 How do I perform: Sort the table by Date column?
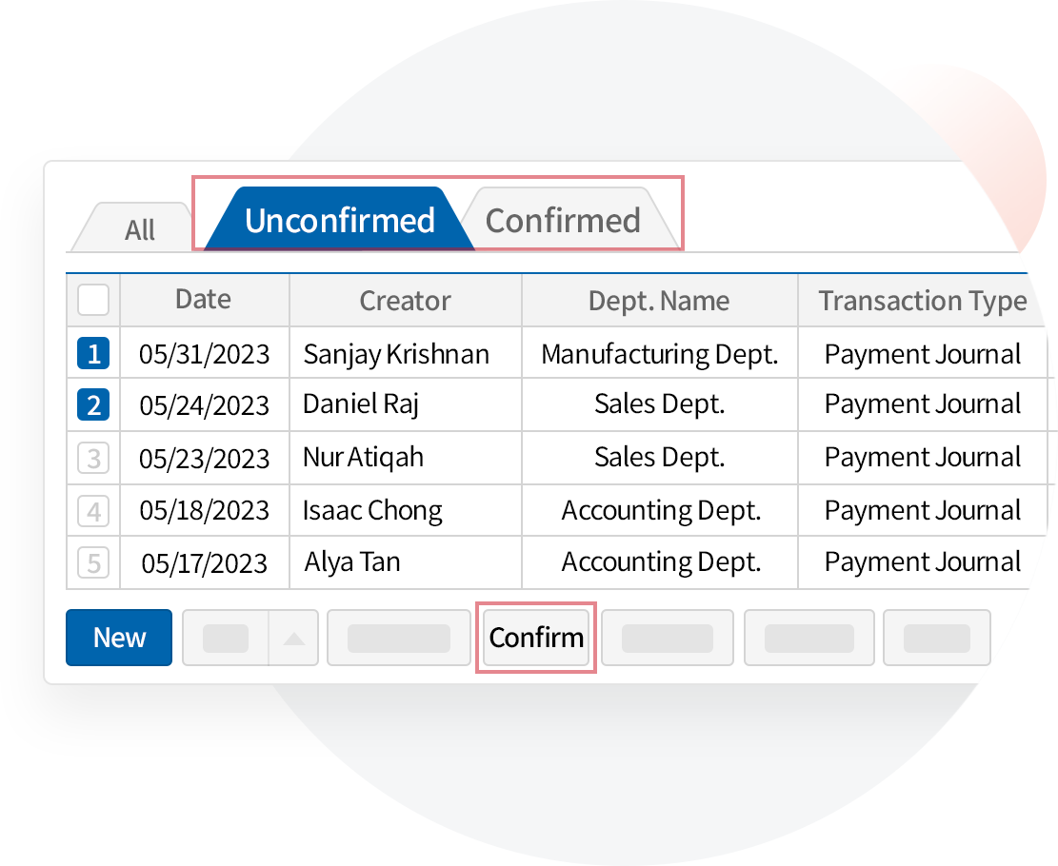click(x=203, y=300)
